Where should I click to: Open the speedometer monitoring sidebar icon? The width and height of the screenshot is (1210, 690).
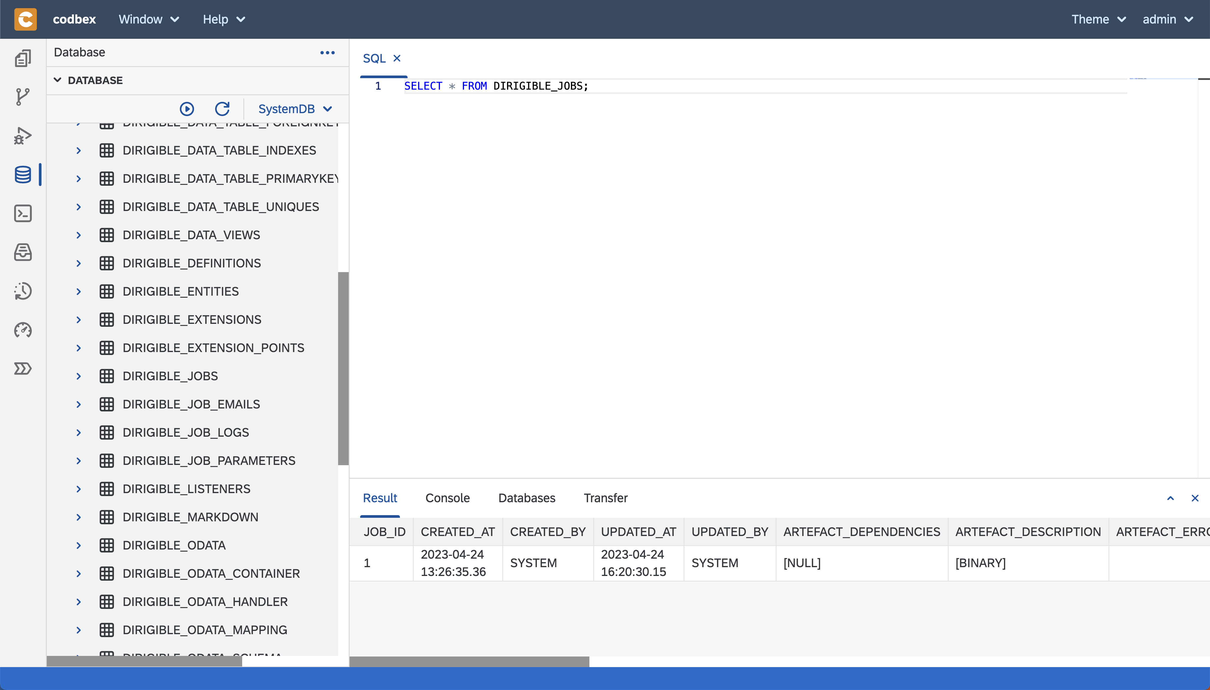tap(23, 330)
